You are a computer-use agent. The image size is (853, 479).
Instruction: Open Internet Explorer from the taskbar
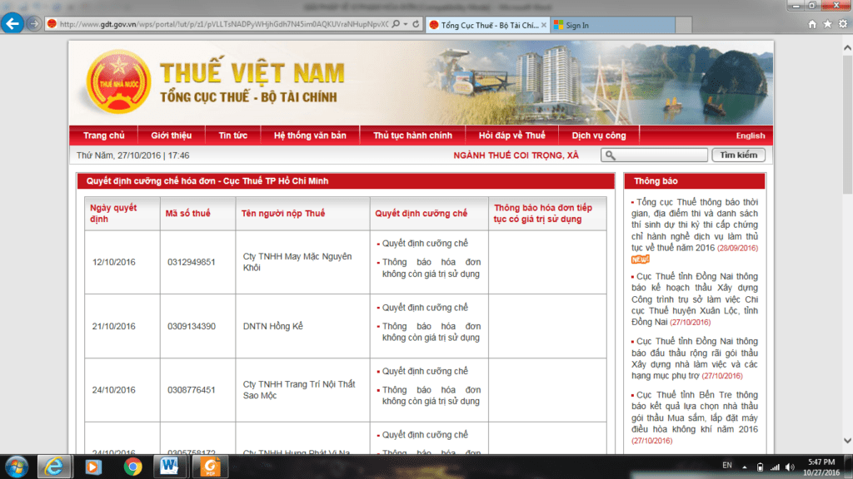coord(53,467)
